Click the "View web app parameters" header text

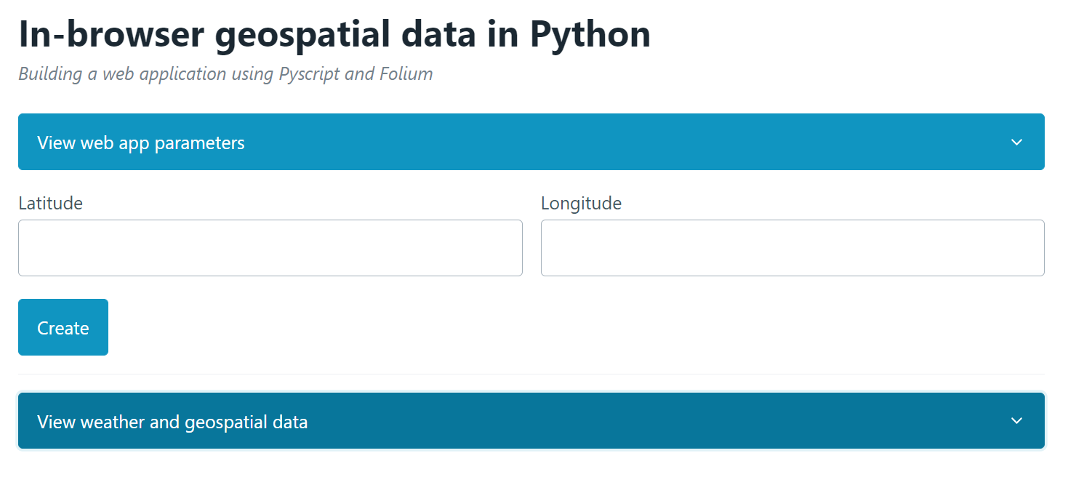click(141, 143)
